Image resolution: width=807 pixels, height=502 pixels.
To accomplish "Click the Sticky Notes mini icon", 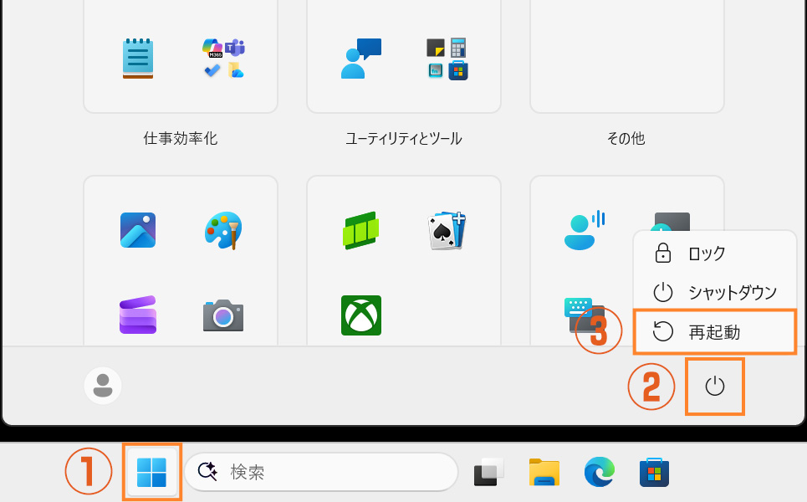I will [436, 48].
